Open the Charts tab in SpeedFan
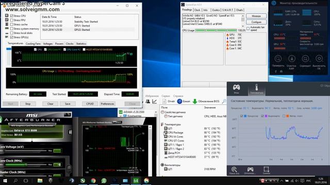 point(239,10)
